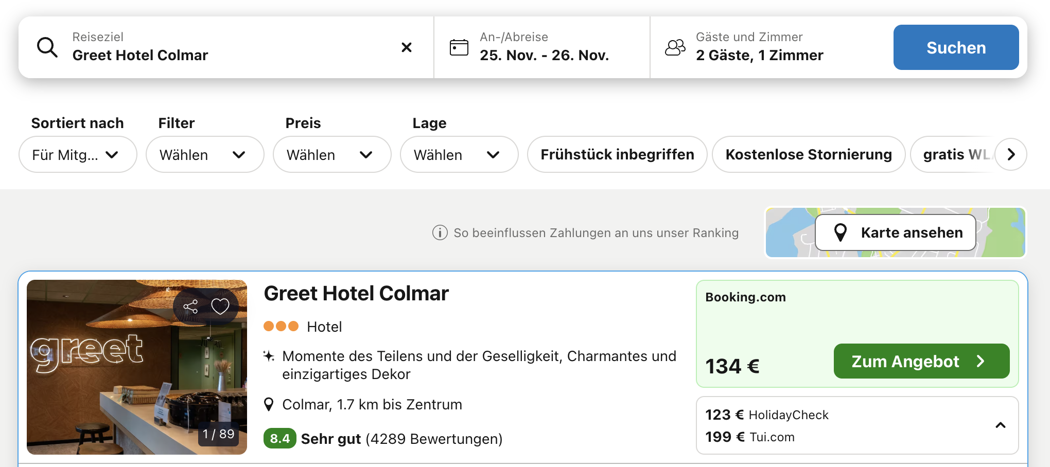Image resolution: width=1050 pixels, height=467 pixels.
Task: Click the 8.4 rating badge
Action: (279, 439)
